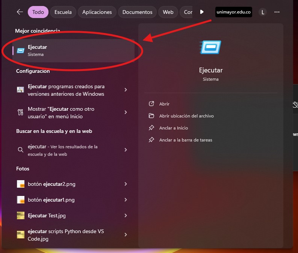Screen dimensions: 298x253
Task: Expand chevron for Ejecutar Test.jpg
Action: [x=126, y=215]
